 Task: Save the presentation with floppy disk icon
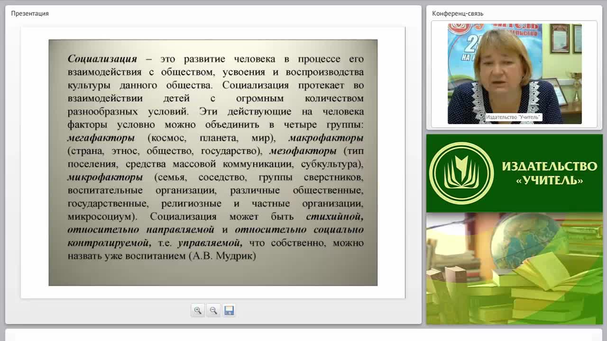point(229,310)
